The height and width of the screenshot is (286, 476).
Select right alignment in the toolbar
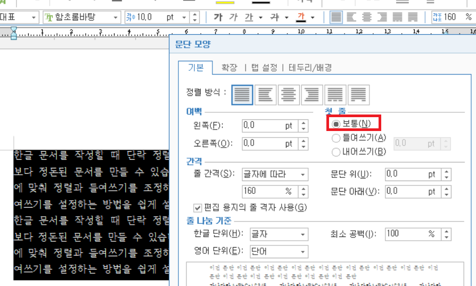click(382, 17)
